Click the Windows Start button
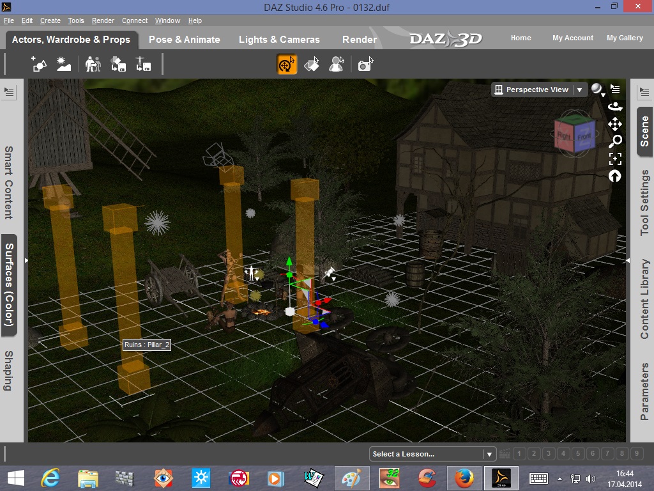This screenshot has width=654, height=491. 15,478
